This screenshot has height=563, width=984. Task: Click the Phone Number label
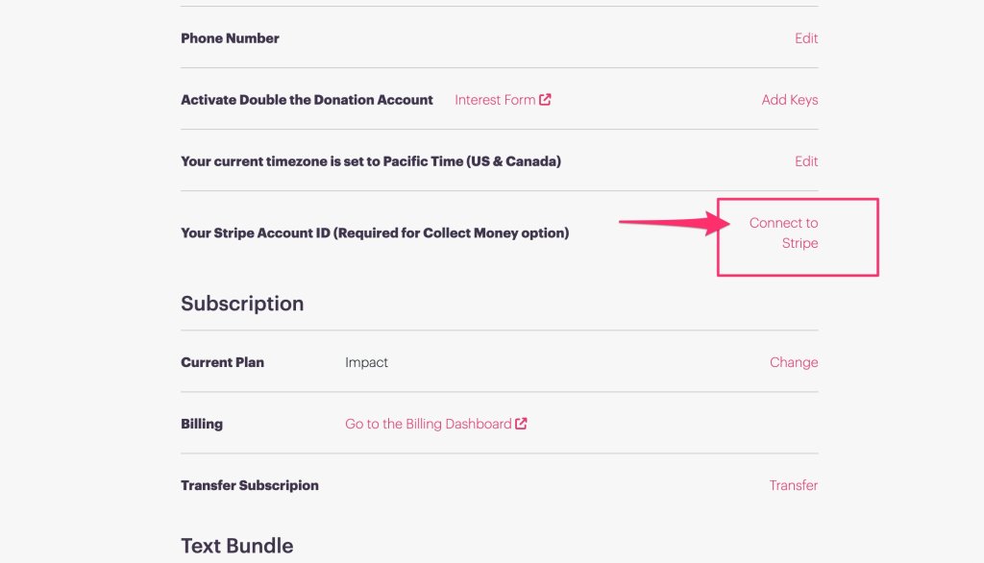[230, 38]
